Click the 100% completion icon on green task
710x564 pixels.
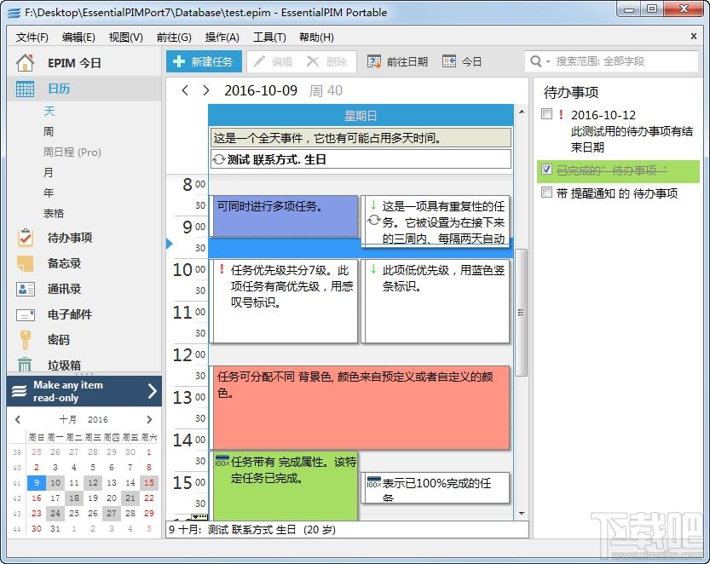click(222, 461)
